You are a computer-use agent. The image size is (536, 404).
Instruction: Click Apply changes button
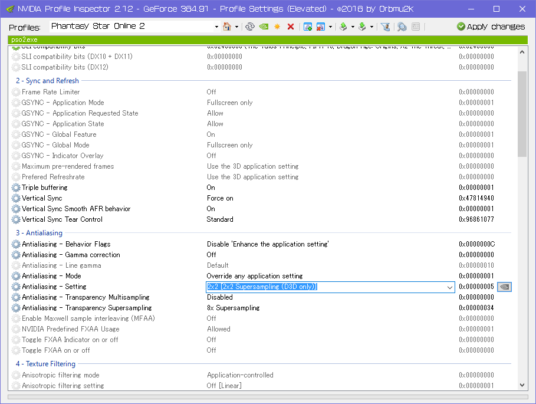[491, 27]
